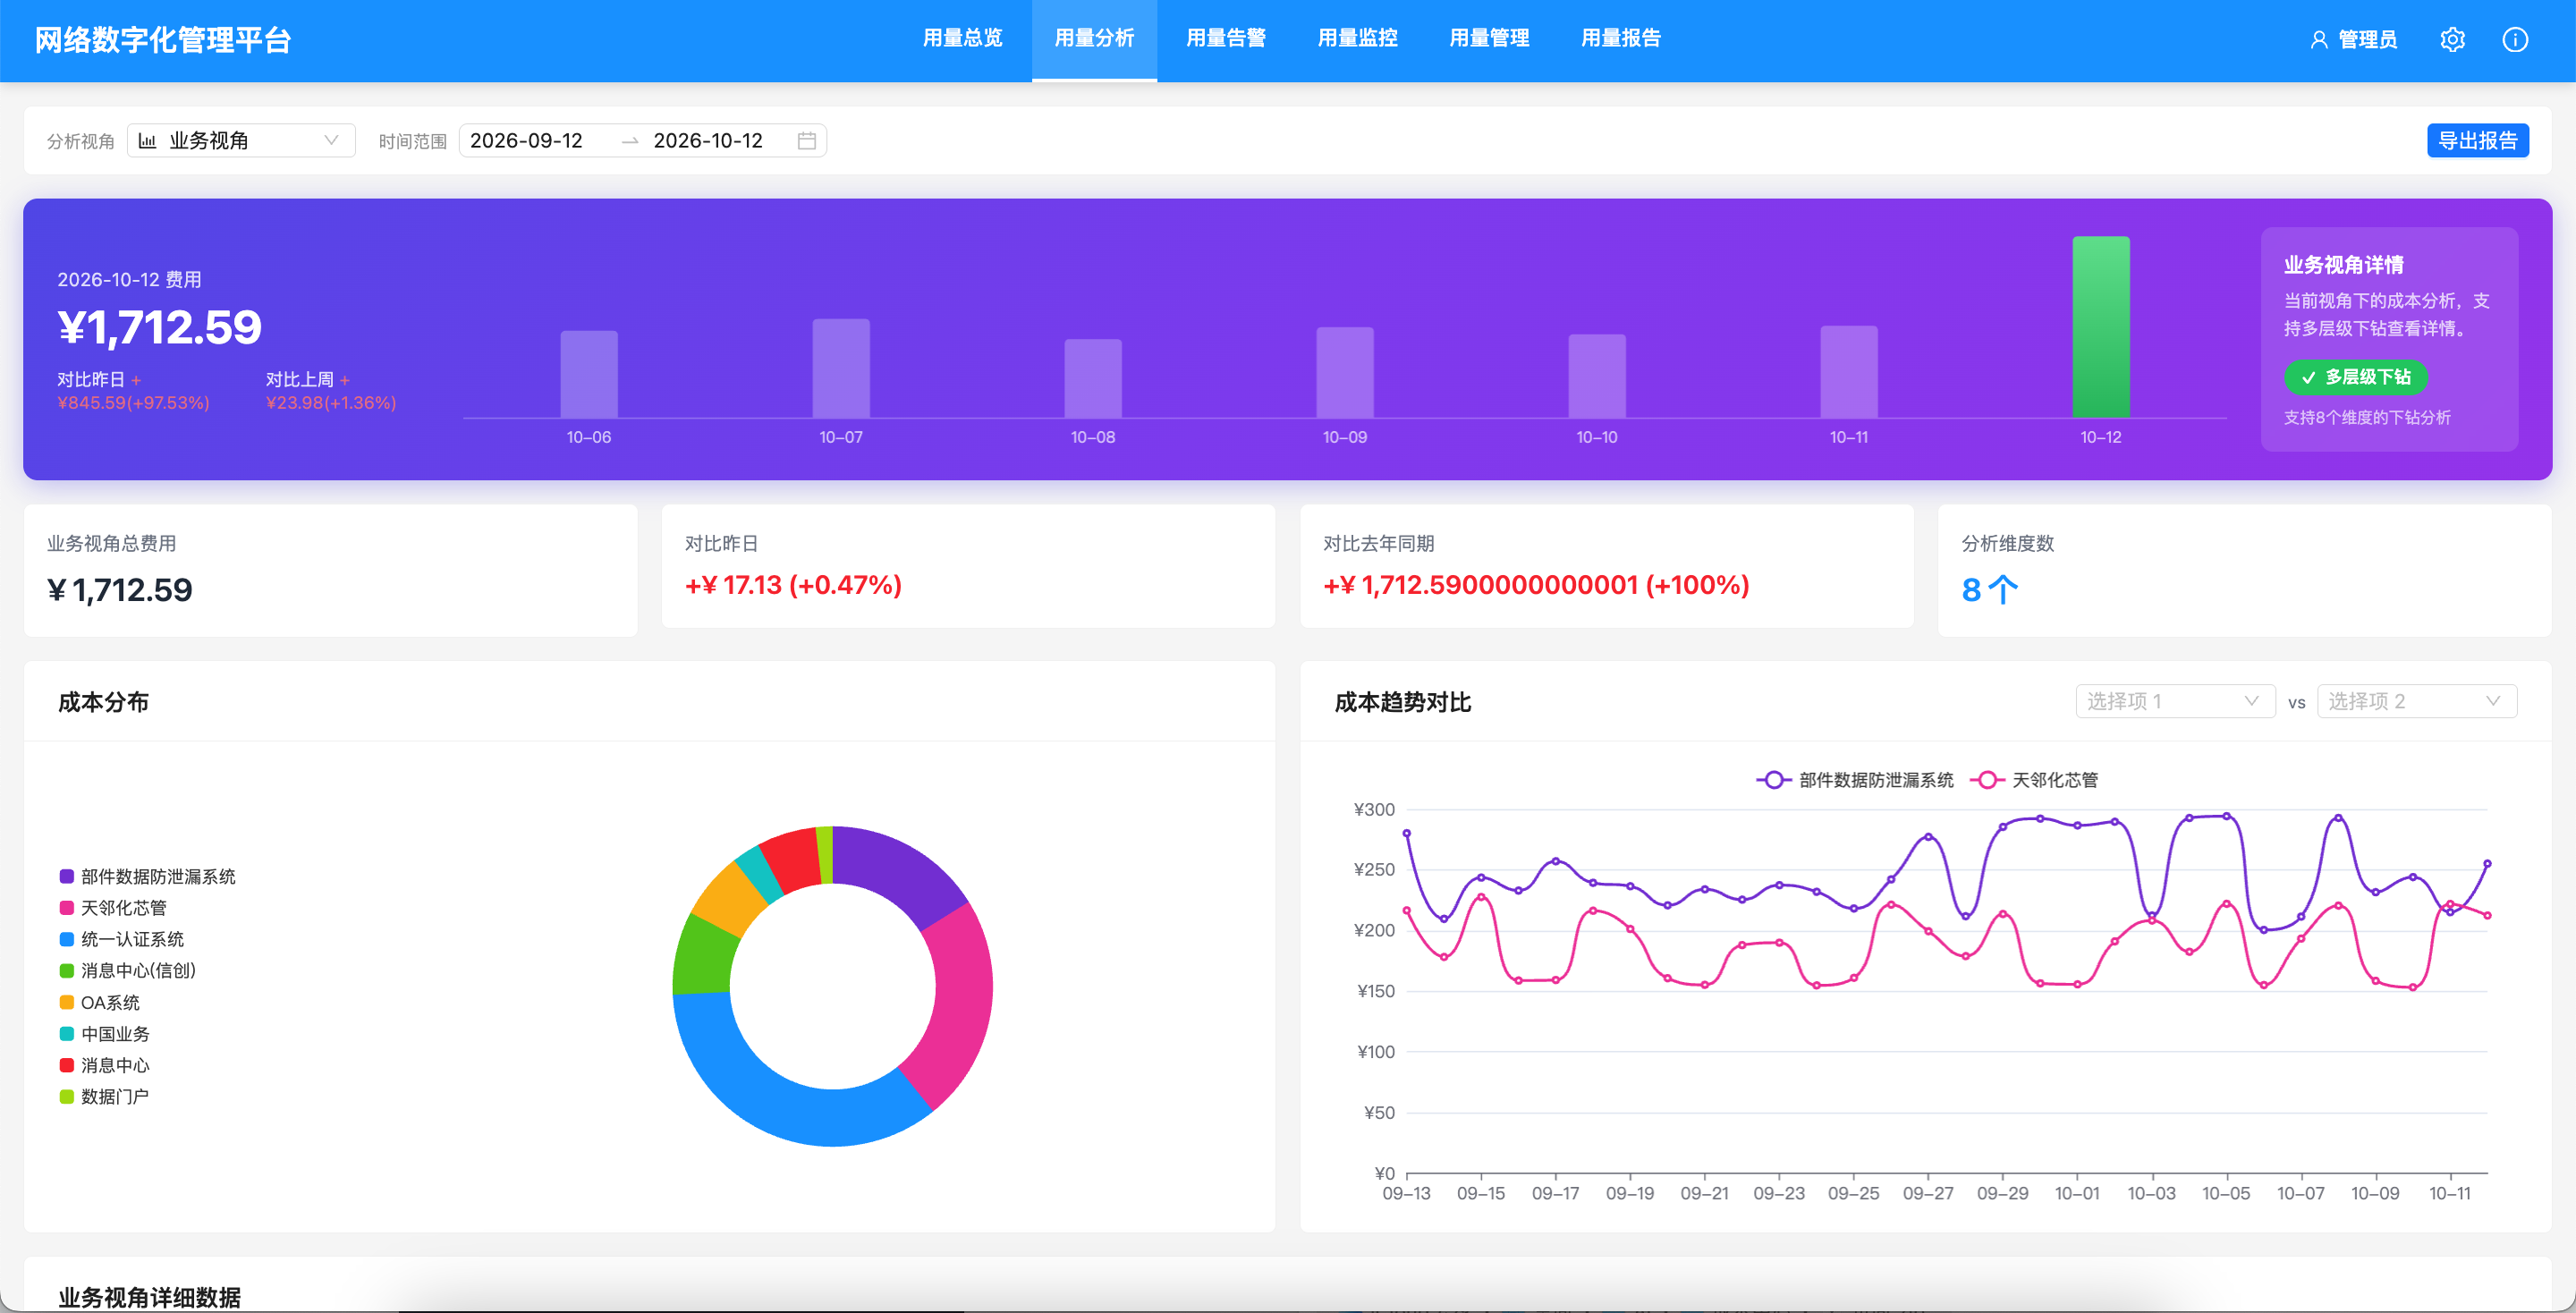2576x1313 pixels.
Task: Open the 业务视角 analysis view dropdown
Action: [x=241, y=141]
